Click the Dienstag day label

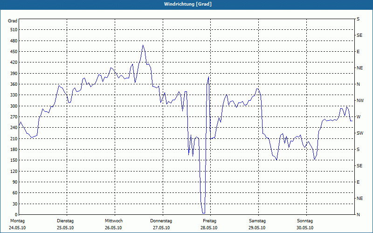coord(65,221)
